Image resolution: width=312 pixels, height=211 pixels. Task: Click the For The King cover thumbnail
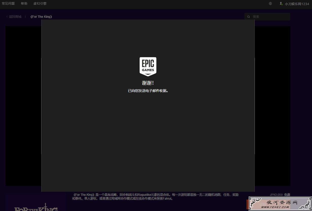pos(36,202)
